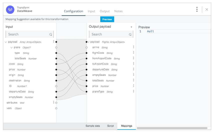Open the Script tab
Viewport: 213px width, 132px height.
[110, 126]
